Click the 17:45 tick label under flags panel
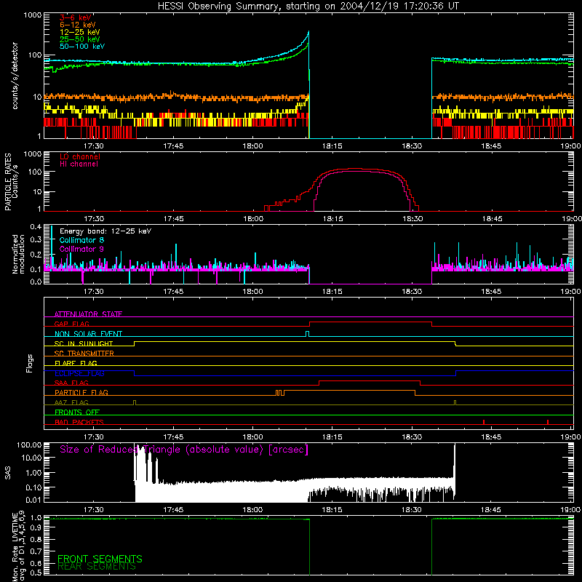This screenshot has width=582, height=582. pyautogui.click(x=173, y=437)
